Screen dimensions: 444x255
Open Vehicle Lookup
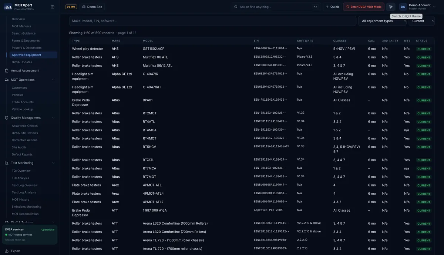pyautogui.click(x=22, y=109)
